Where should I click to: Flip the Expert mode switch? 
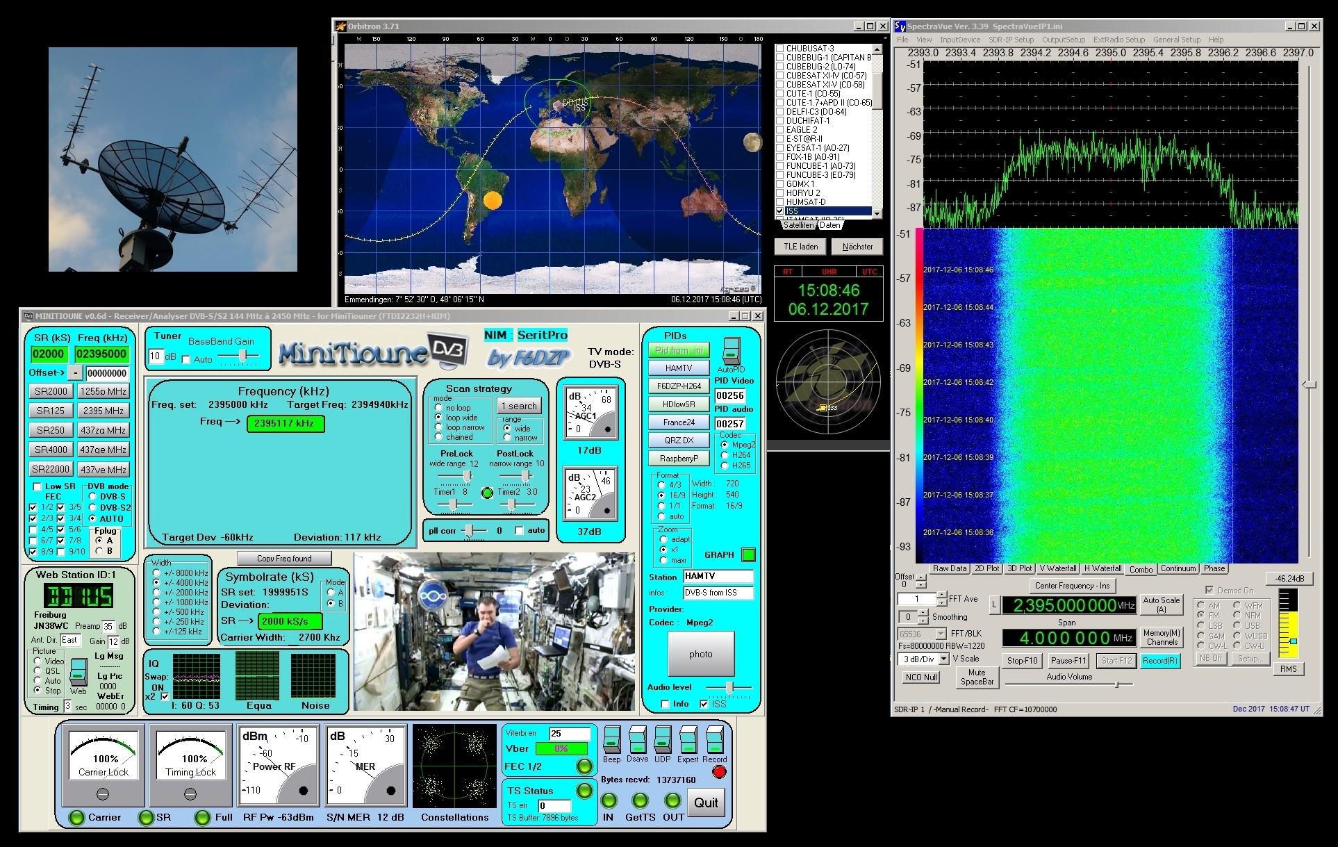(688, 739)
